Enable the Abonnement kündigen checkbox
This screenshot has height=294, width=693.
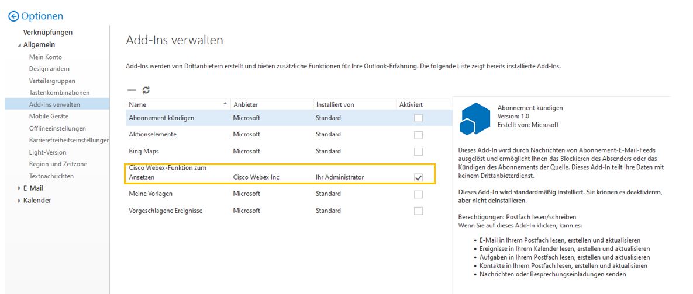[x=418, y=118]
